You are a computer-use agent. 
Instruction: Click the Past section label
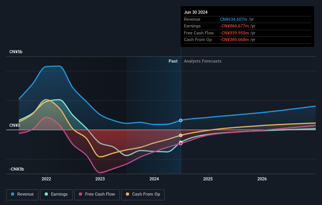[173, 61]
